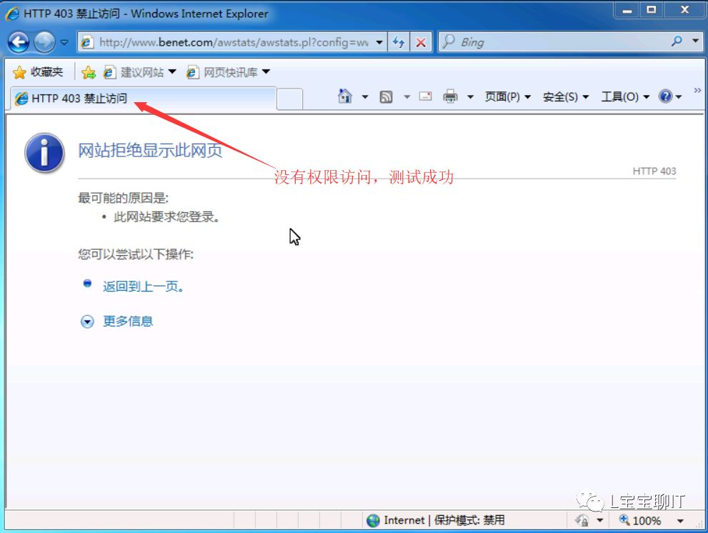Open Web Mail via the email icon
This screenshot has height=533, width=708.
(x=424, y=96)
